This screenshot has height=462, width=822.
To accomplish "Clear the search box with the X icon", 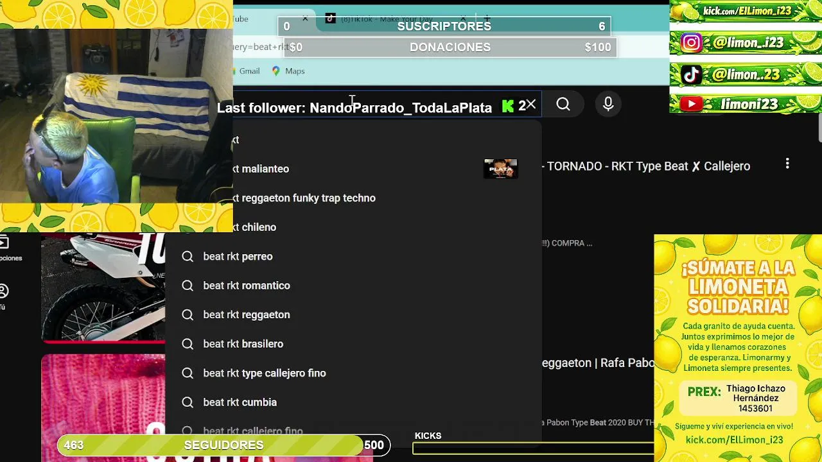I will click(531, 104).
